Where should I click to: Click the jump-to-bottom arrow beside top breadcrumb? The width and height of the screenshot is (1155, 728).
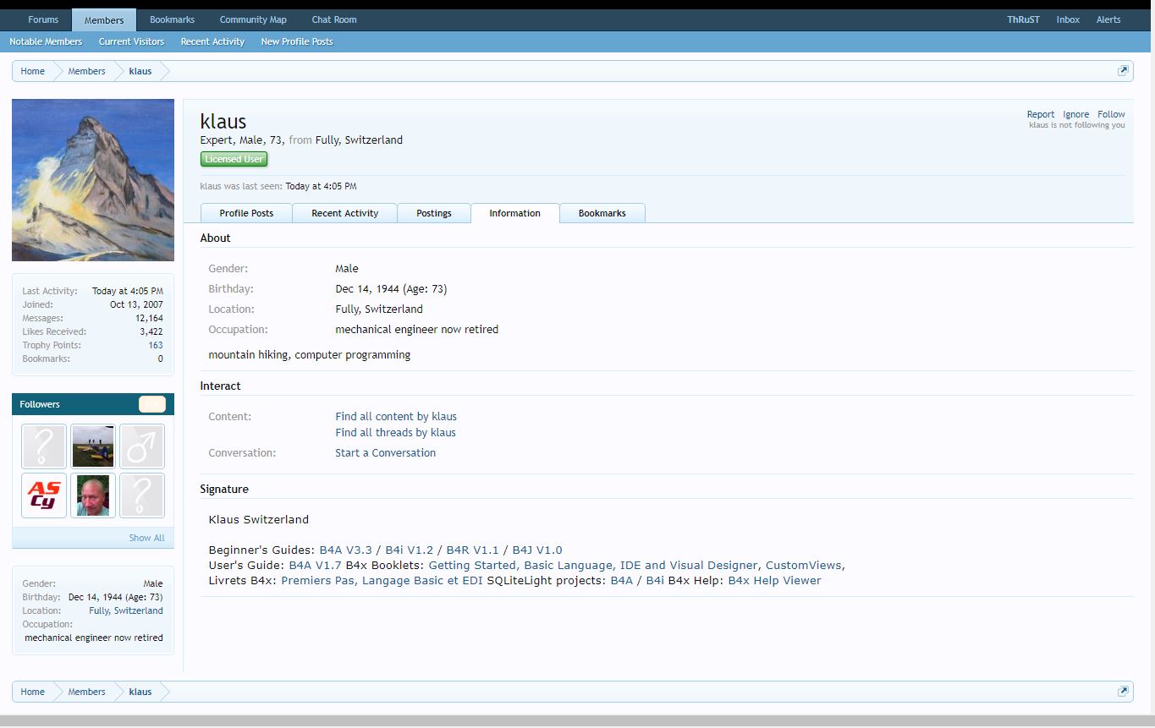[1123, 70]
